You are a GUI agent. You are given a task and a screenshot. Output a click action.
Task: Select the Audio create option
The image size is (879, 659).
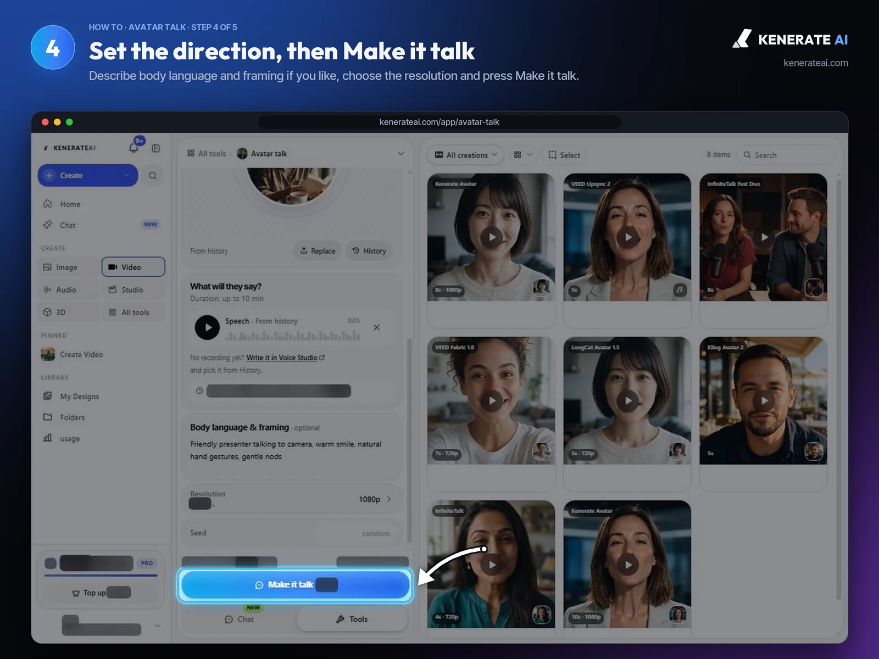tap(69, 290)
